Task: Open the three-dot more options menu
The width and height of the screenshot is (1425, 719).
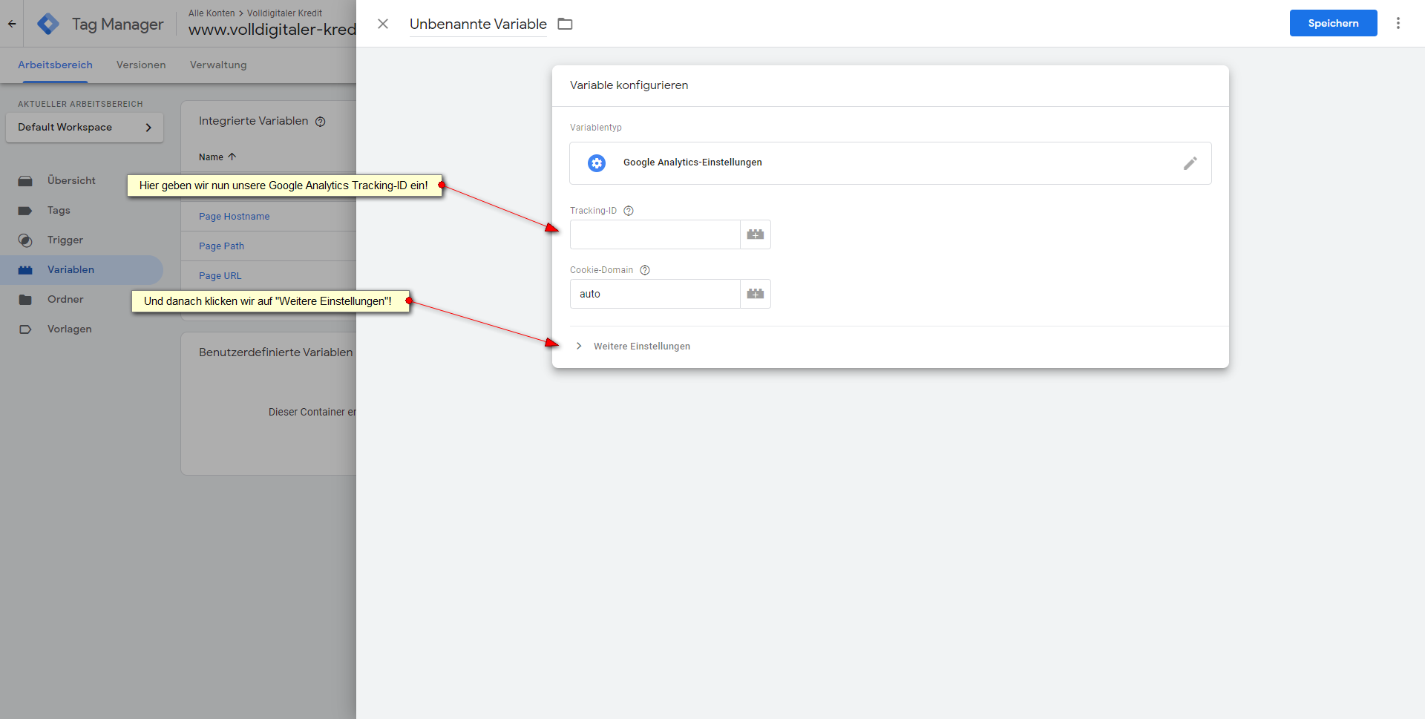Action: pos(1398,23)
